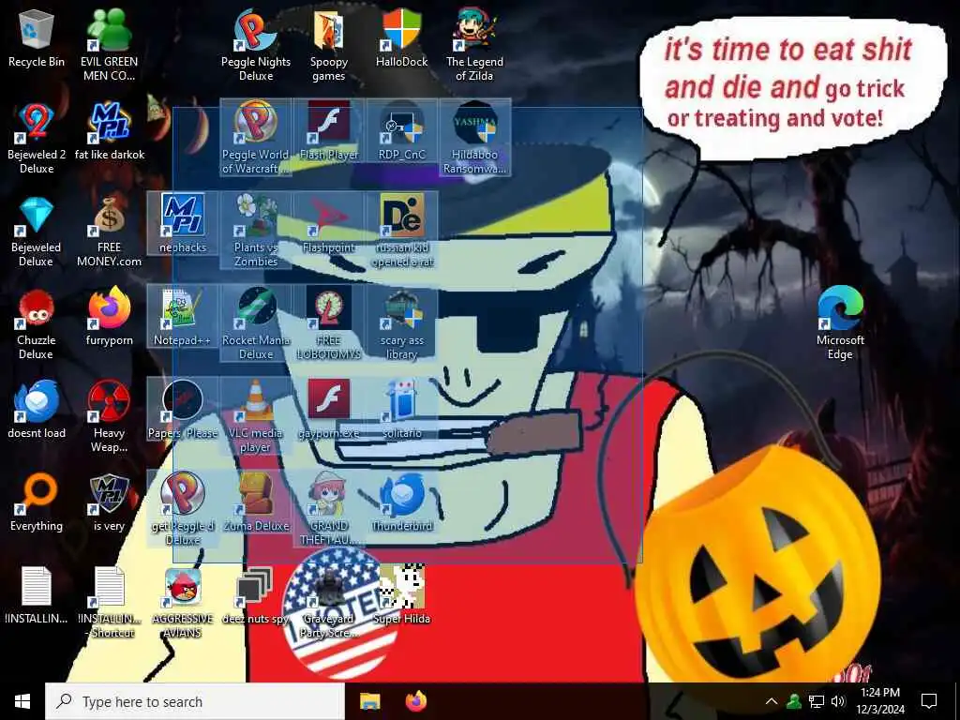This screenshot has height=720, width=960.
Task: Select the Flash Player desktop icon
Action: [x=329, y=131]
